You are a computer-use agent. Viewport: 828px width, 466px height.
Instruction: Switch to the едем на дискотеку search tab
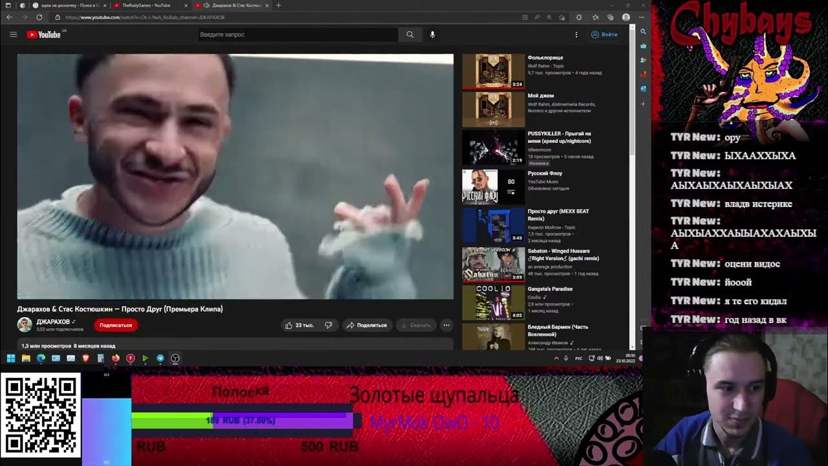click(69, 5)
